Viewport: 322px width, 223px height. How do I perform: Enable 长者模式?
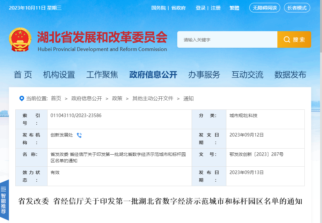point(297,8)
